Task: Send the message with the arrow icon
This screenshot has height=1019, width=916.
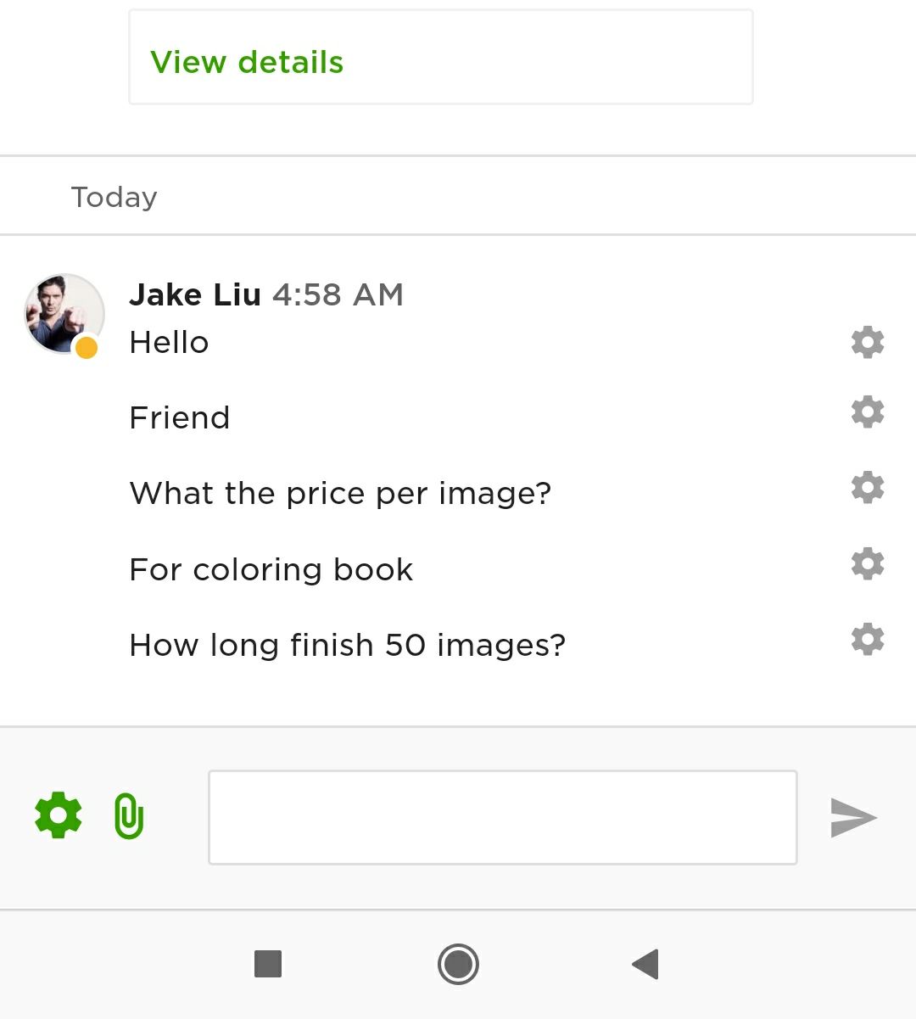Action: pyautogui.click(x=853, y=818)
